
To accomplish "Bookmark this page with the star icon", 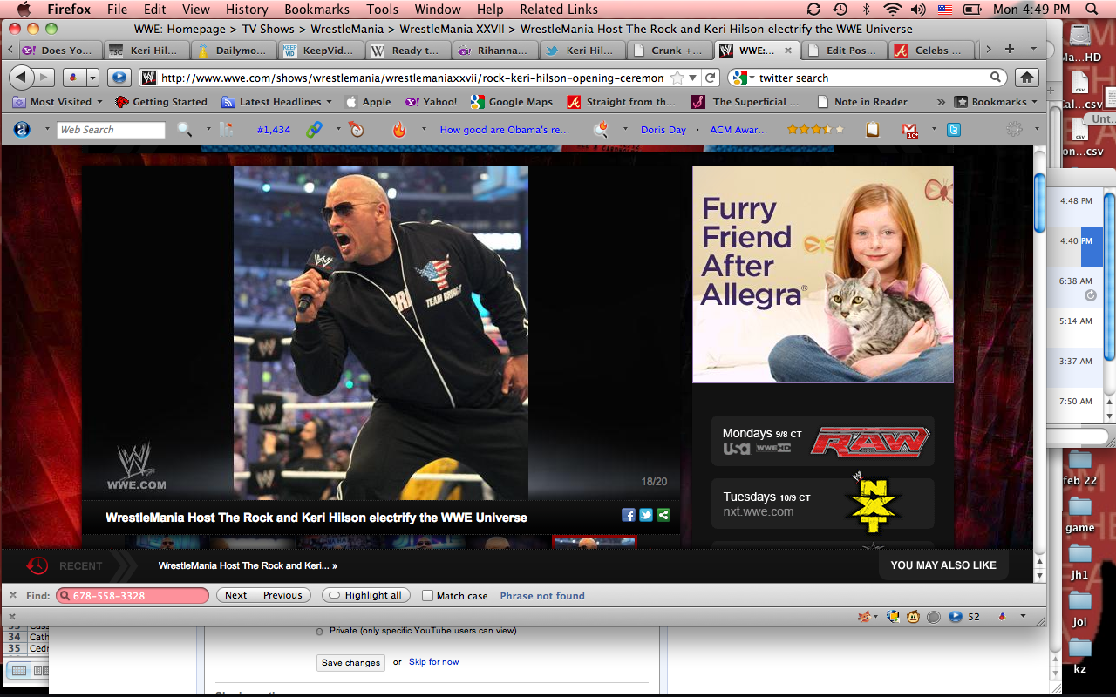I will pyautogui.click(x=677, y=78).
